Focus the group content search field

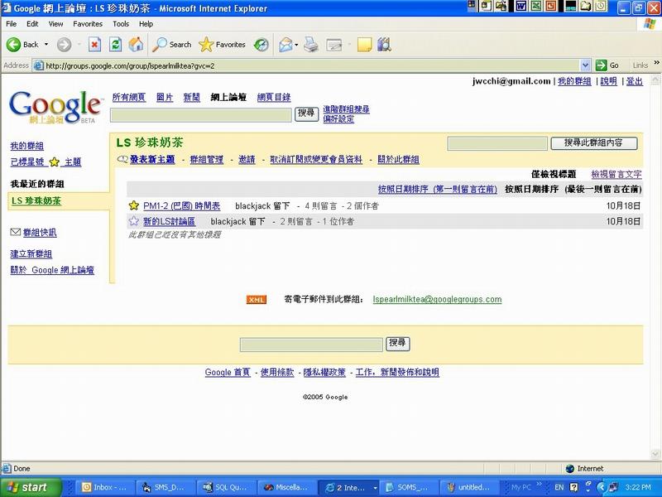click(x=497, y=143)
